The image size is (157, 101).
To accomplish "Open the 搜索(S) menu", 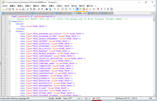I will click(20, 6).
